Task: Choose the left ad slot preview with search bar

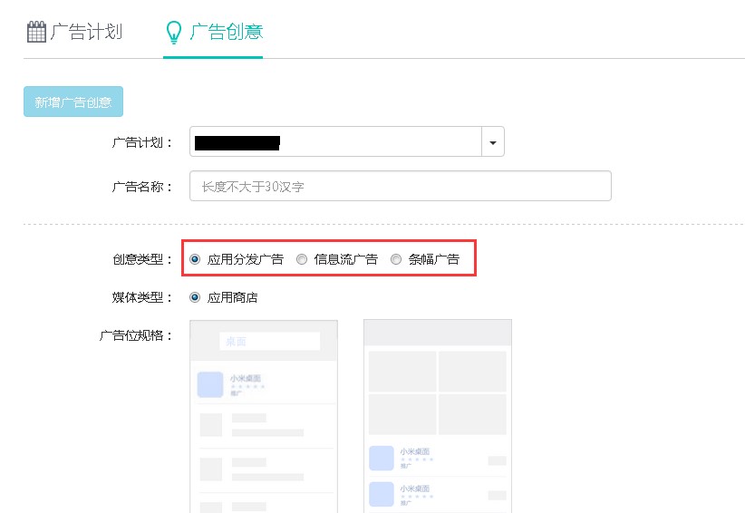Action: 263,416
